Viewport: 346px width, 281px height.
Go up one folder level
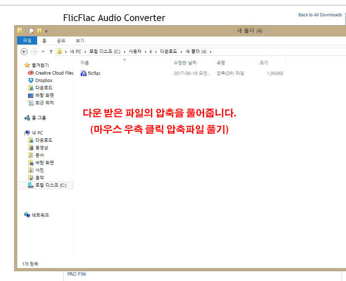point(51,52)
